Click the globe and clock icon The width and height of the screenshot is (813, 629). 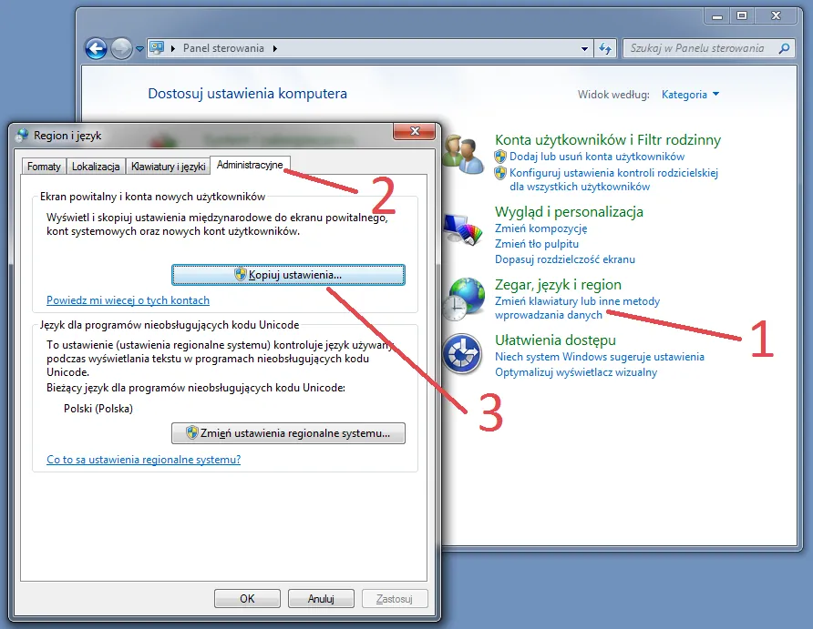[463, 299]
